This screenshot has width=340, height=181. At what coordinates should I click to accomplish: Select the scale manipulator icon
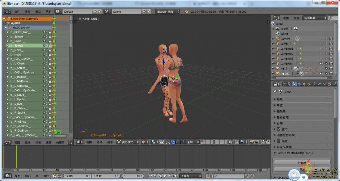click(183, 142)
